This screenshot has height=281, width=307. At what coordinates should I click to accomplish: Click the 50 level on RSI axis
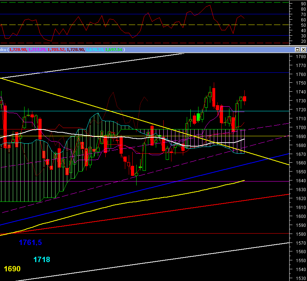tap(303, 25)
